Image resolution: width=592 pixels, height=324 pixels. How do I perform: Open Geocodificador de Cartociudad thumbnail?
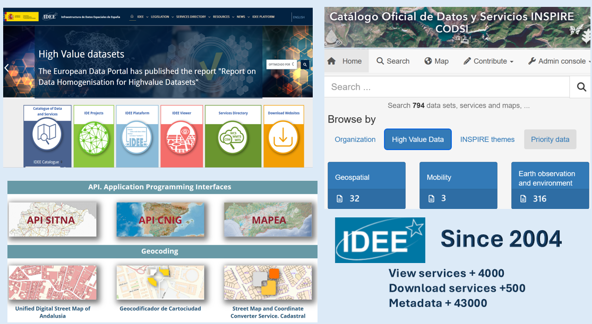(160, 283)
